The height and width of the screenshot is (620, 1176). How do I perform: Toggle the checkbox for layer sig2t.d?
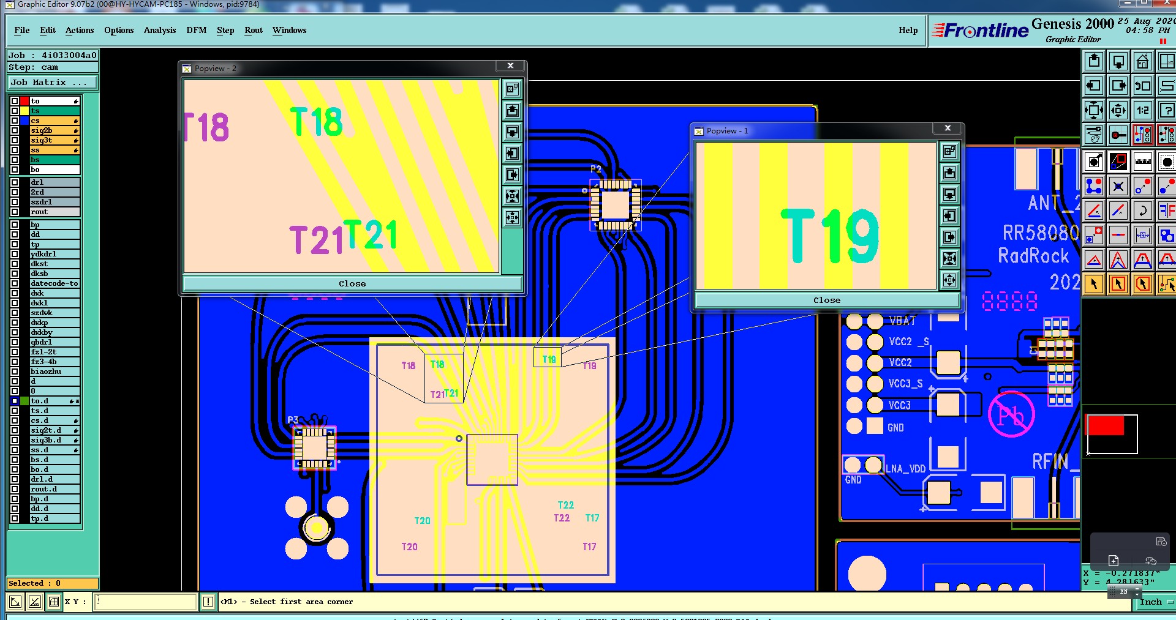click(15, 430)
